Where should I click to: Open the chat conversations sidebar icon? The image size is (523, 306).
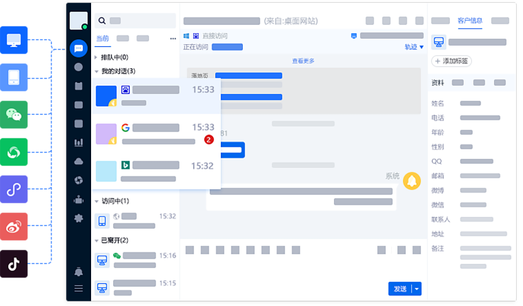tap(79, 48)
